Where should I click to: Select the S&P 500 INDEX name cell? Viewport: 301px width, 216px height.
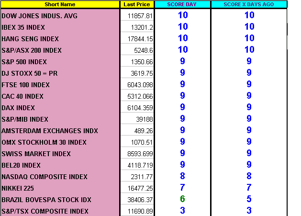tap(60, 62)
